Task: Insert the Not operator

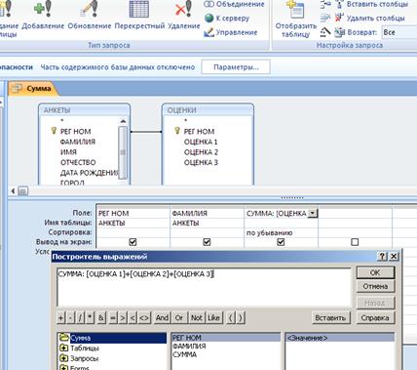Action: [197, 317]
